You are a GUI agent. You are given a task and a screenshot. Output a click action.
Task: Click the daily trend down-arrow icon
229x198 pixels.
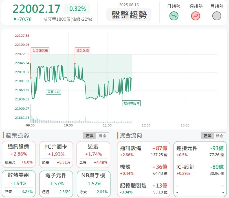(x=174, y=16)
